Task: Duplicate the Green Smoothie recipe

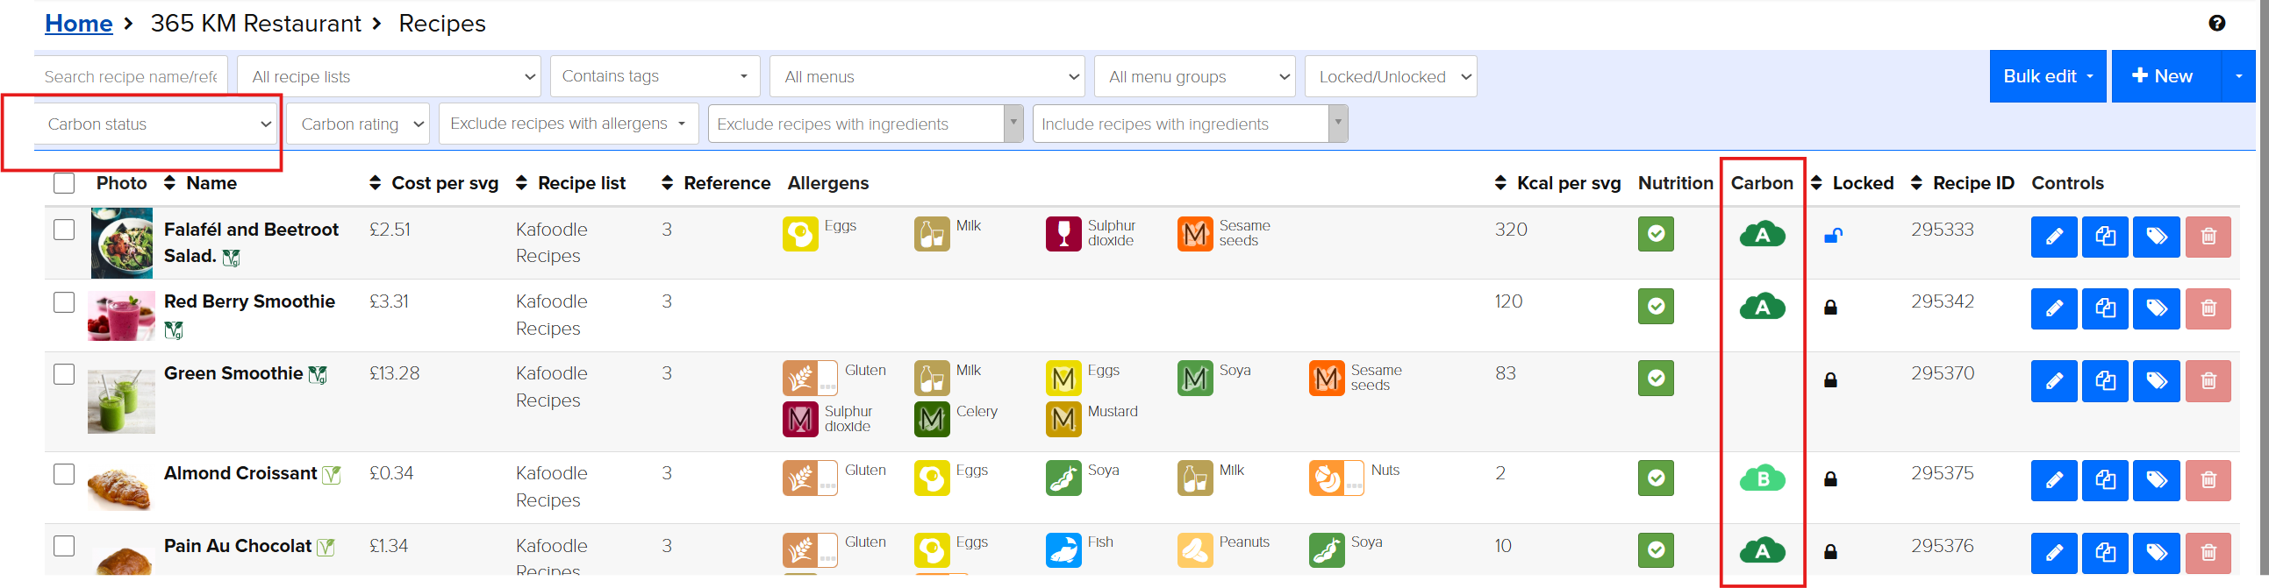Action: point(2105,381)
